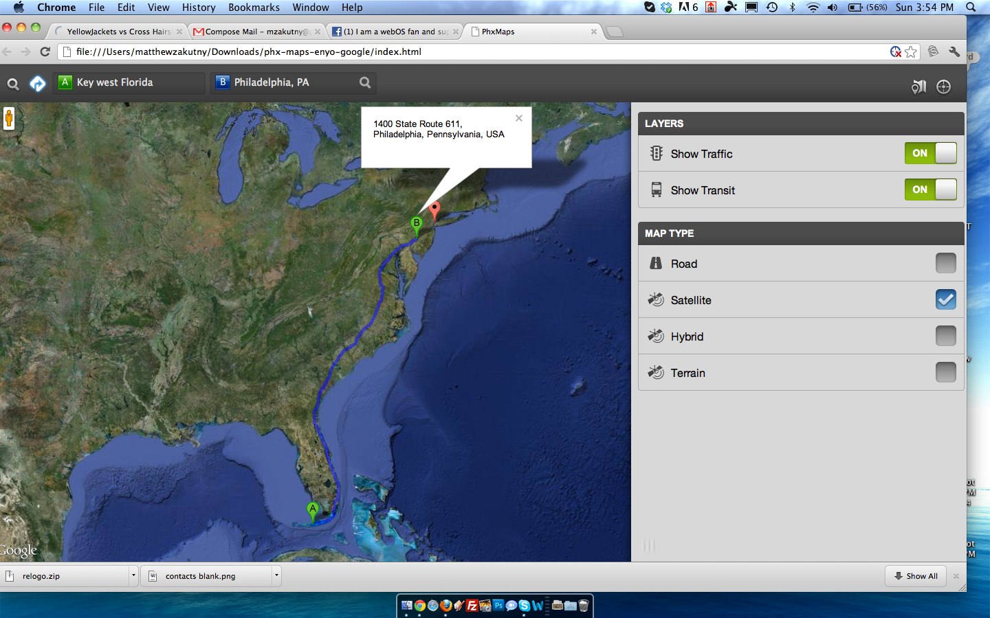Check the Road map type checkbox
The height and width of the screenshot is (618, 990).
945,263
